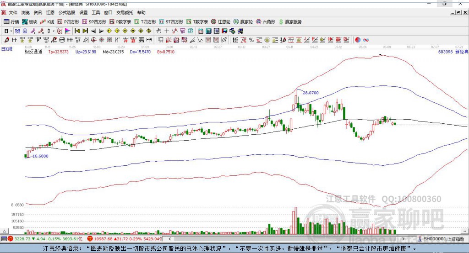Screen dimensions: 469x253
Task: Open the 资讯 menu
Action: tap(38, 12)
